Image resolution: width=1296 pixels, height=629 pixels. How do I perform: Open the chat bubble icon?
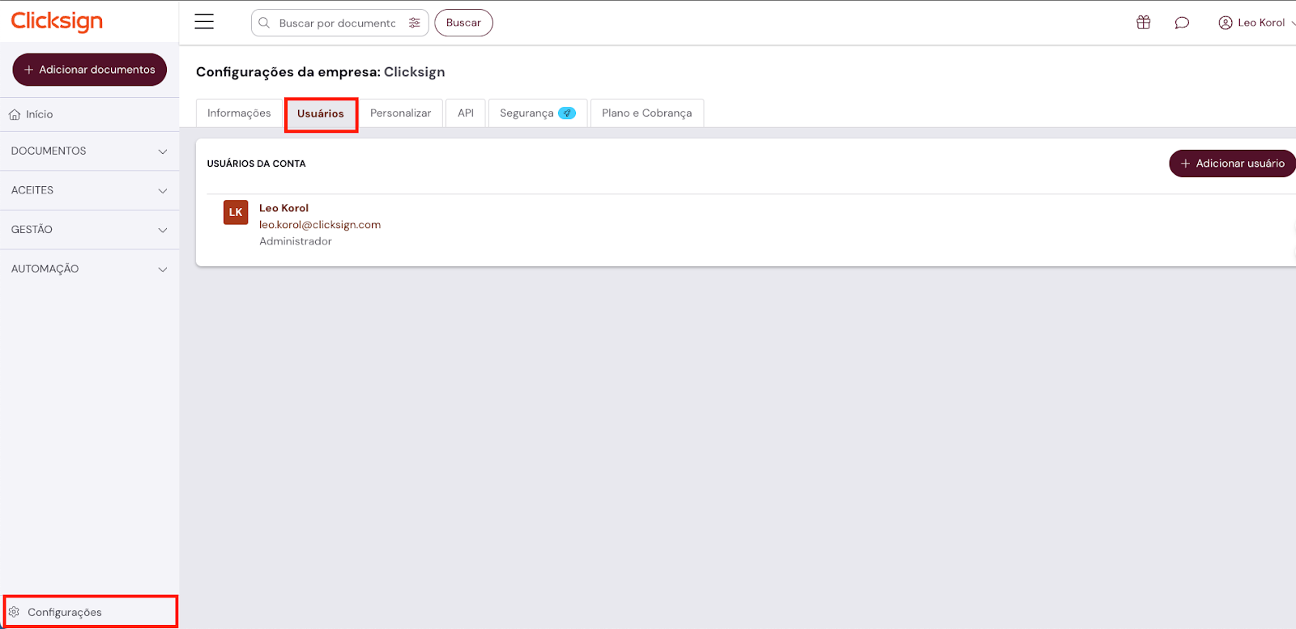click(1182, 23)
